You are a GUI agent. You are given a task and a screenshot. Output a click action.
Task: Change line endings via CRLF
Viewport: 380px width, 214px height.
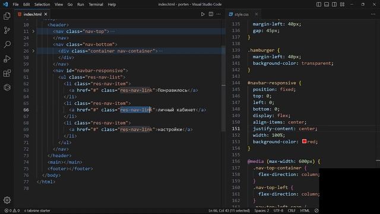pos(292,210)
